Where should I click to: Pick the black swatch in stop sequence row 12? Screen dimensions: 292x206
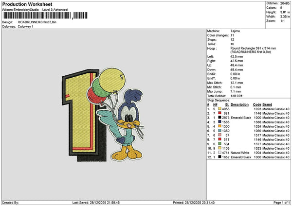[220, 157]
